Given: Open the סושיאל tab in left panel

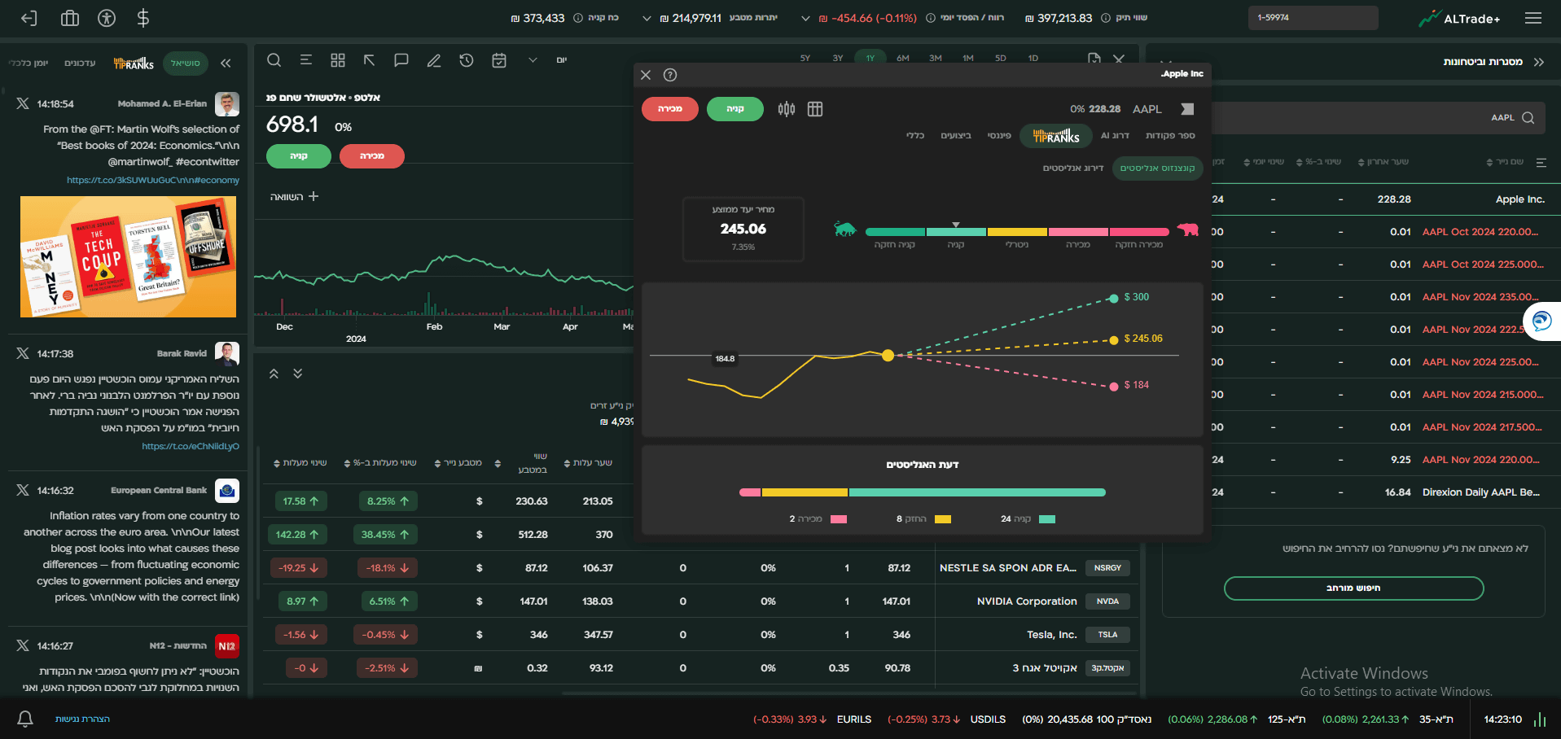Looking at the screenshot, I should click(186, 63).
